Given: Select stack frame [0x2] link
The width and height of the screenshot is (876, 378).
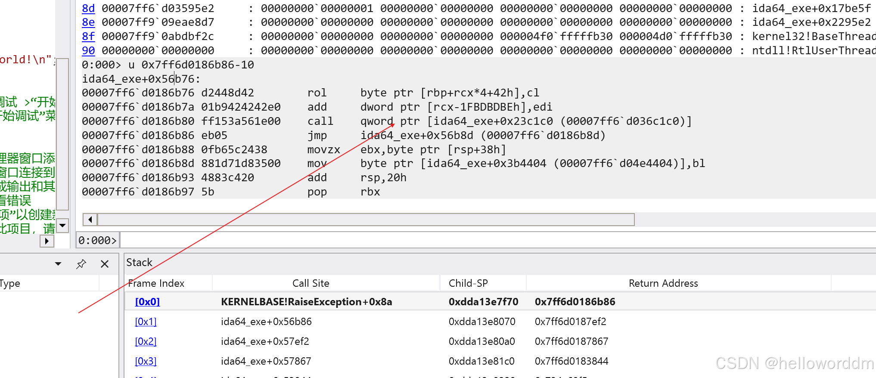Looking at the screenshot, I should coord(146,341).
